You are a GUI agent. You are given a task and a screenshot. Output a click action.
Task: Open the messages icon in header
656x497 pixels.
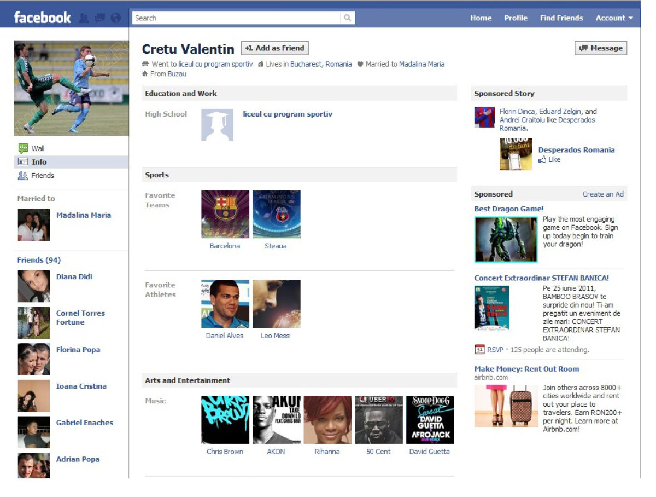(99, 18)
